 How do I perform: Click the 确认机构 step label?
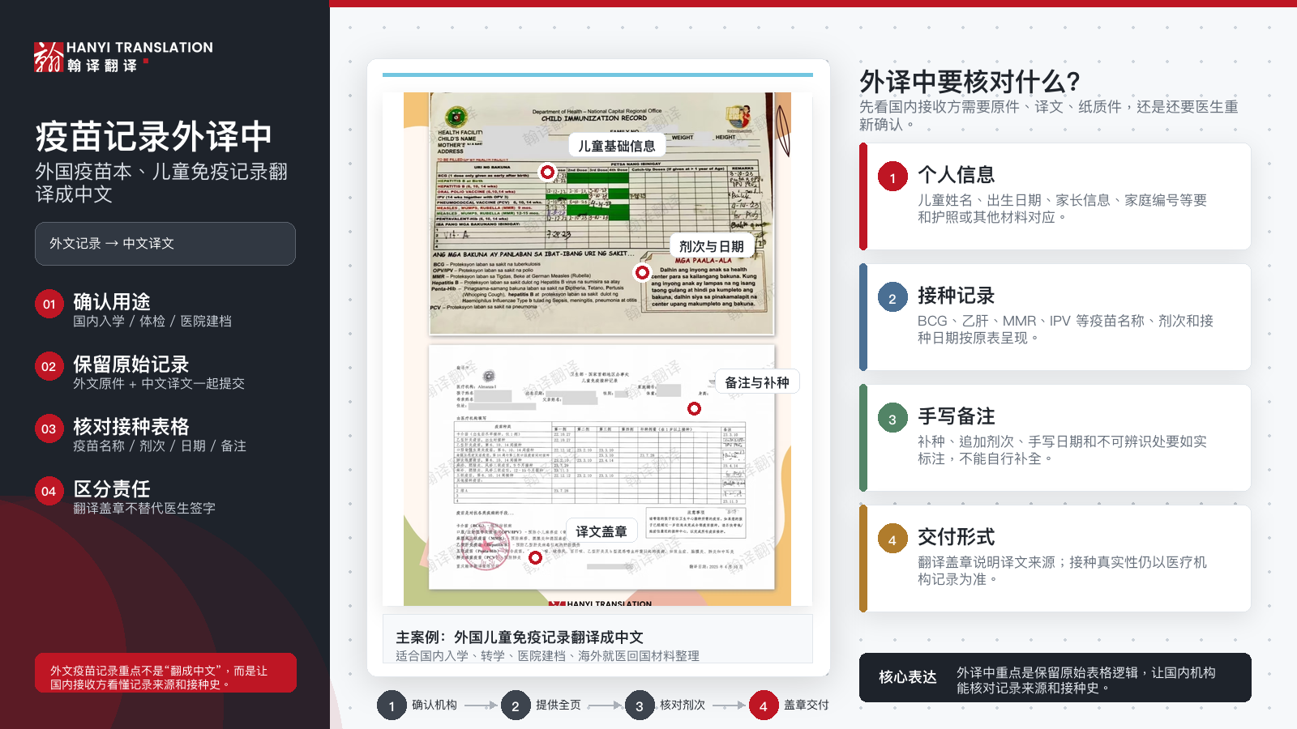434,706
